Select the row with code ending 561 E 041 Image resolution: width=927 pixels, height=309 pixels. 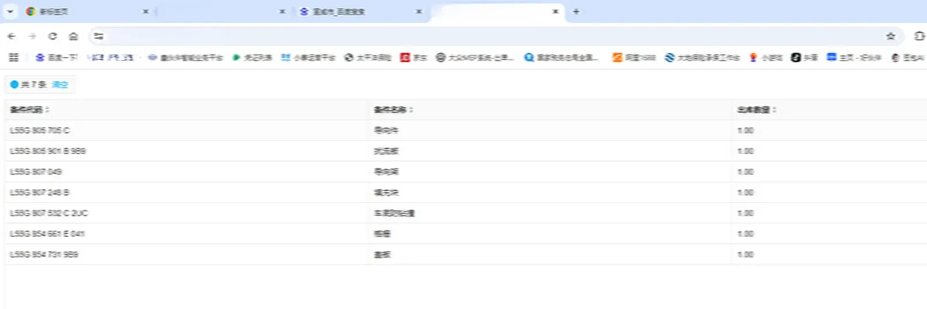466,234
